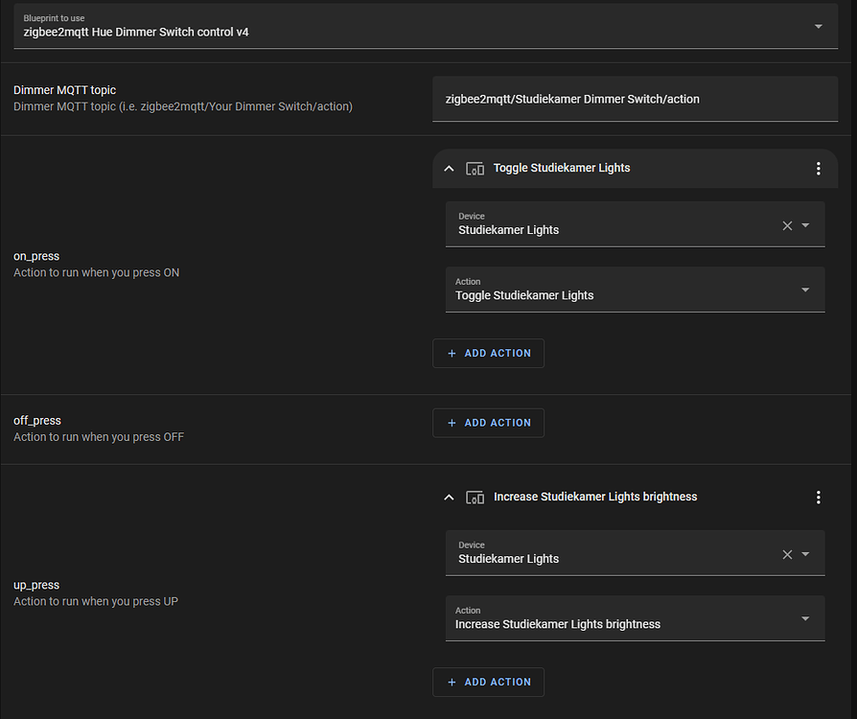This screenshot has height=719, width=857.
Task: Click Add Action button for up_press
Action: pos(488,682)
